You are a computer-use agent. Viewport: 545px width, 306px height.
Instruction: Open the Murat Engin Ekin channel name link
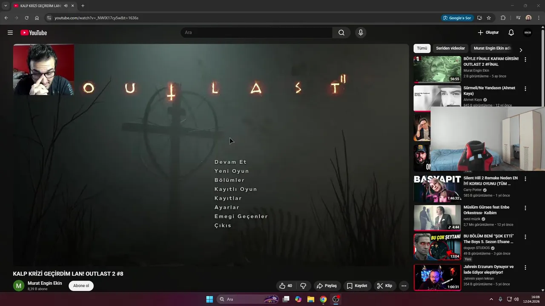(x=45, y=283)
